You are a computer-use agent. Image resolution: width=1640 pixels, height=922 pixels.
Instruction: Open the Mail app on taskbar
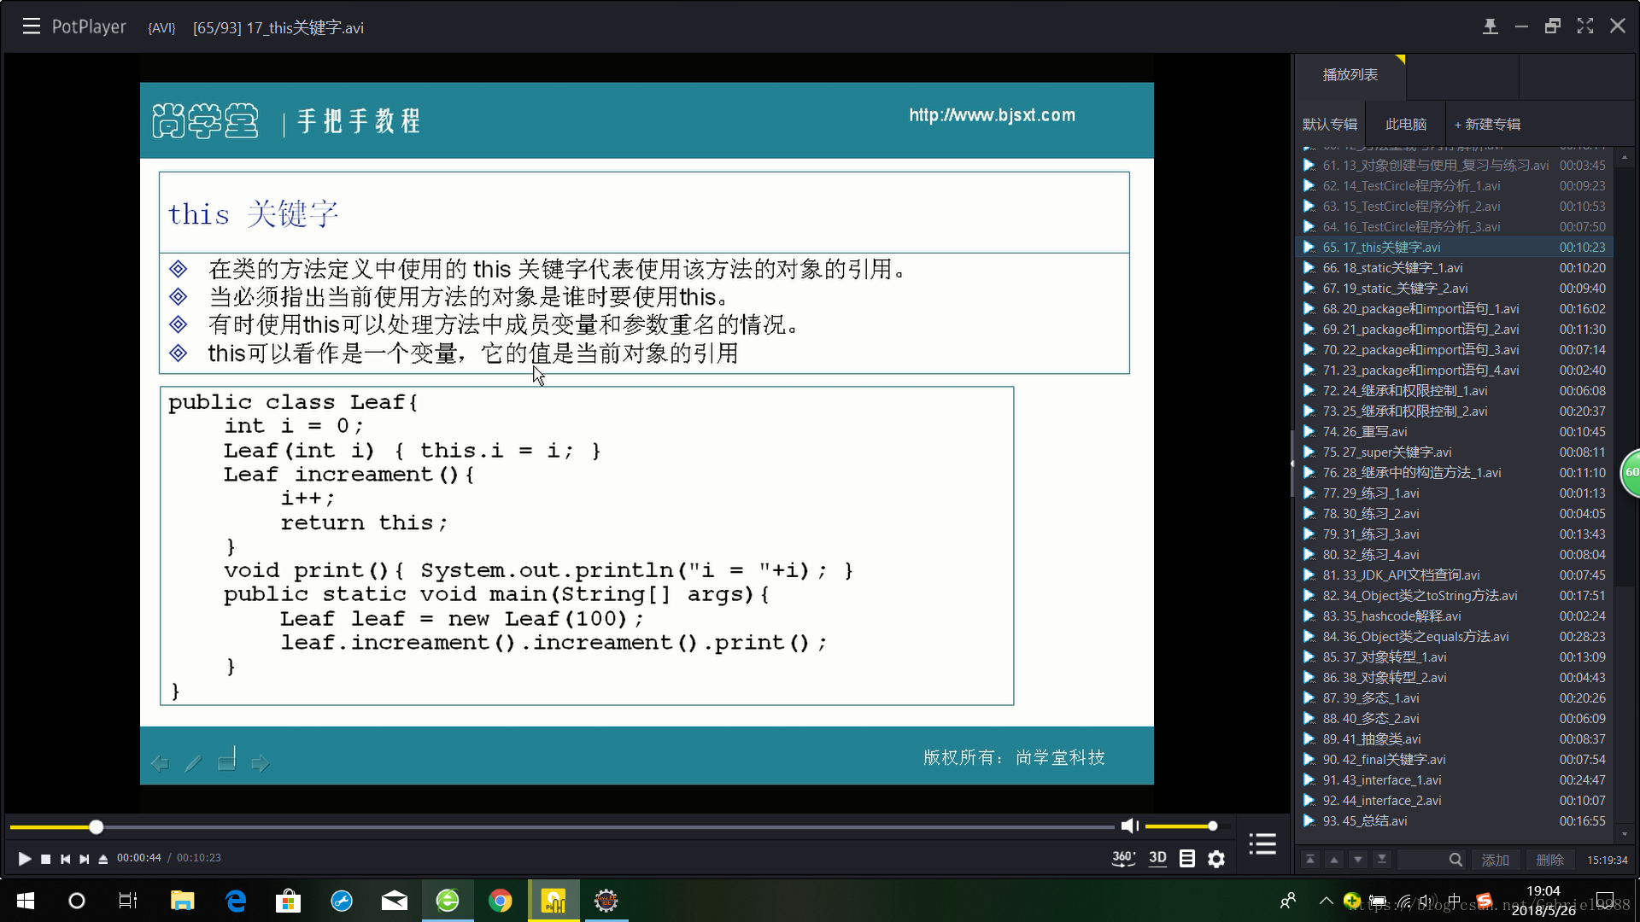(x=394, y=901)
